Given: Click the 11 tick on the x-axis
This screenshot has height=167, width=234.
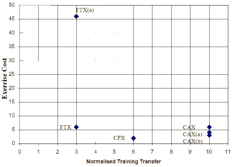Looking at the screenshot, I should 228,152.
